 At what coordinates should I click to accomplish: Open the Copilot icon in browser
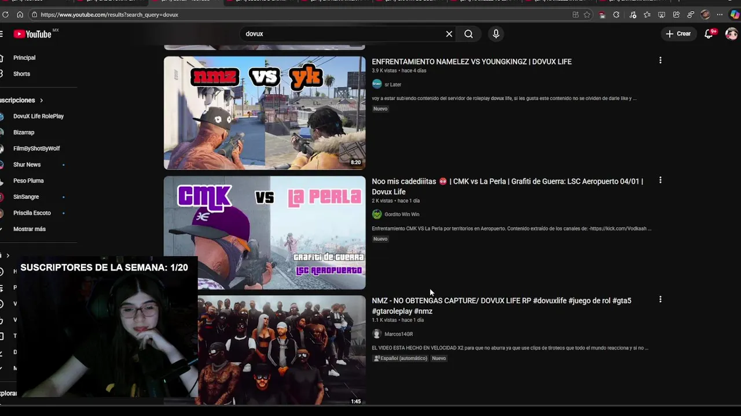pyautogui.click(x=735, y=14)
